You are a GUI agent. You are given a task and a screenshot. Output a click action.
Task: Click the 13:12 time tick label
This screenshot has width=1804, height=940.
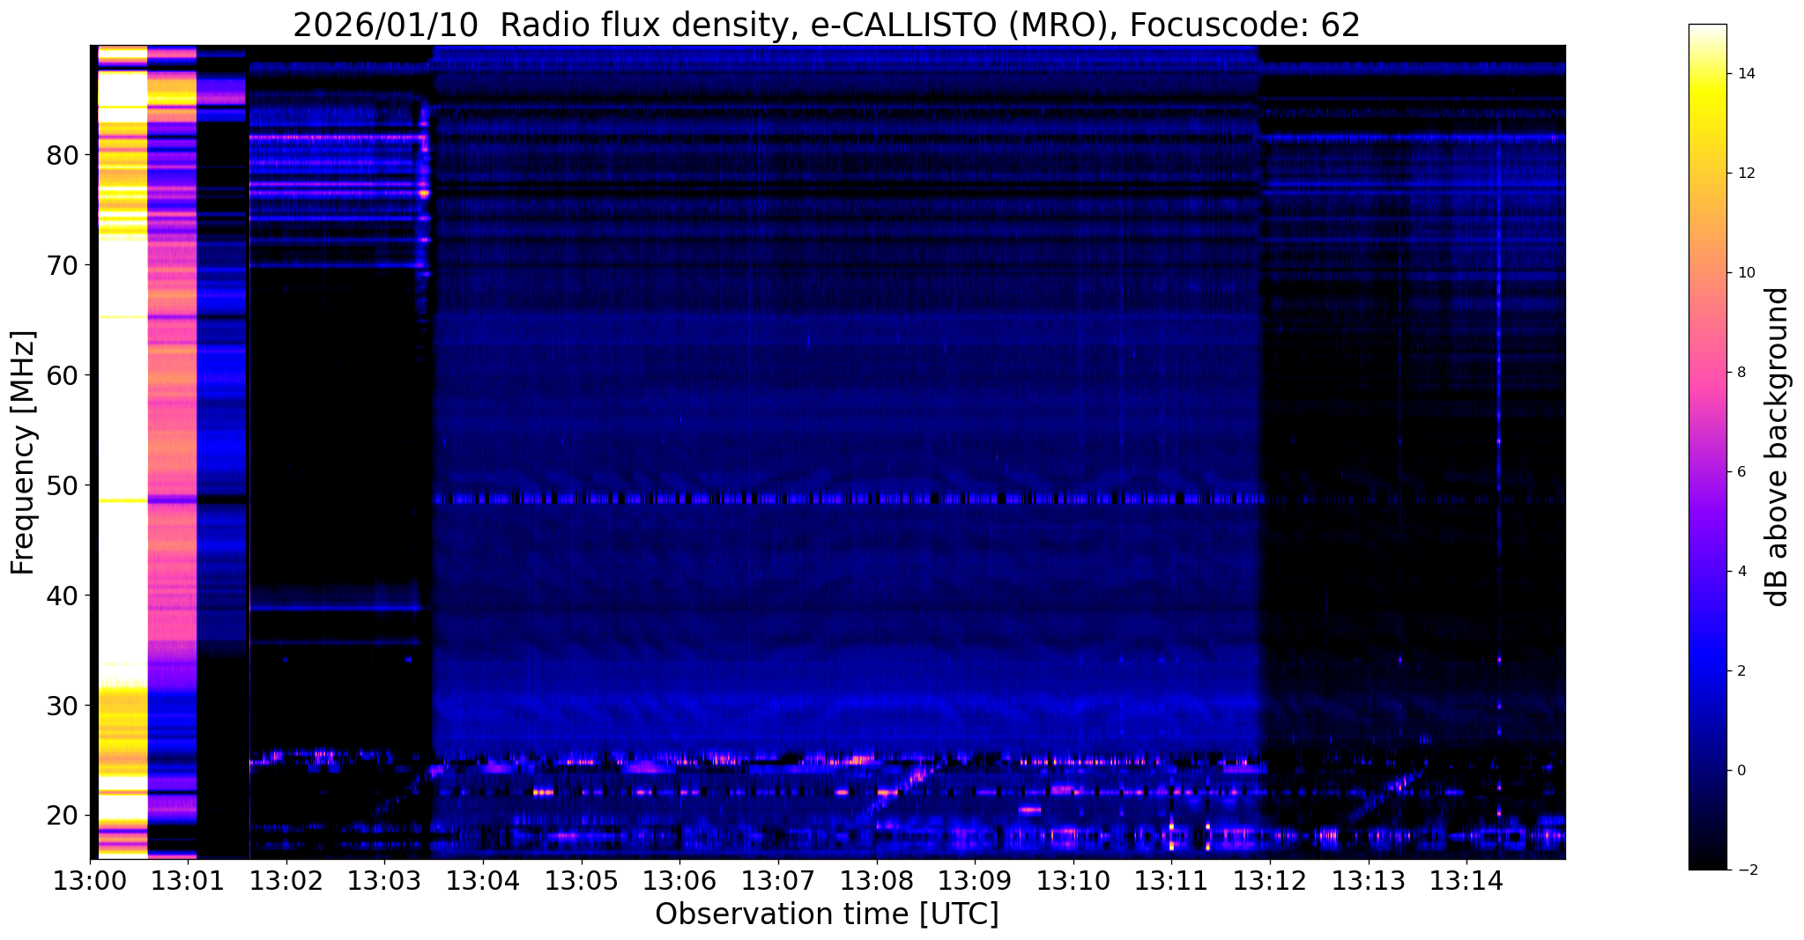[x=1270, y=880]
